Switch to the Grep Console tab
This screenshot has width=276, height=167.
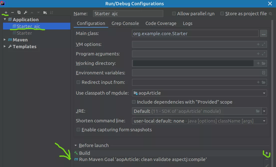(125, 23)
